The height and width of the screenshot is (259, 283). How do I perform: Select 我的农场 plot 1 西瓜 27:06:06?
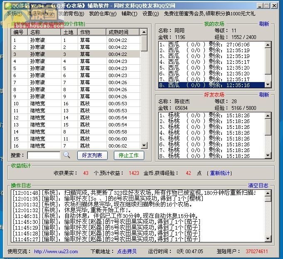(x=212, y=44)
